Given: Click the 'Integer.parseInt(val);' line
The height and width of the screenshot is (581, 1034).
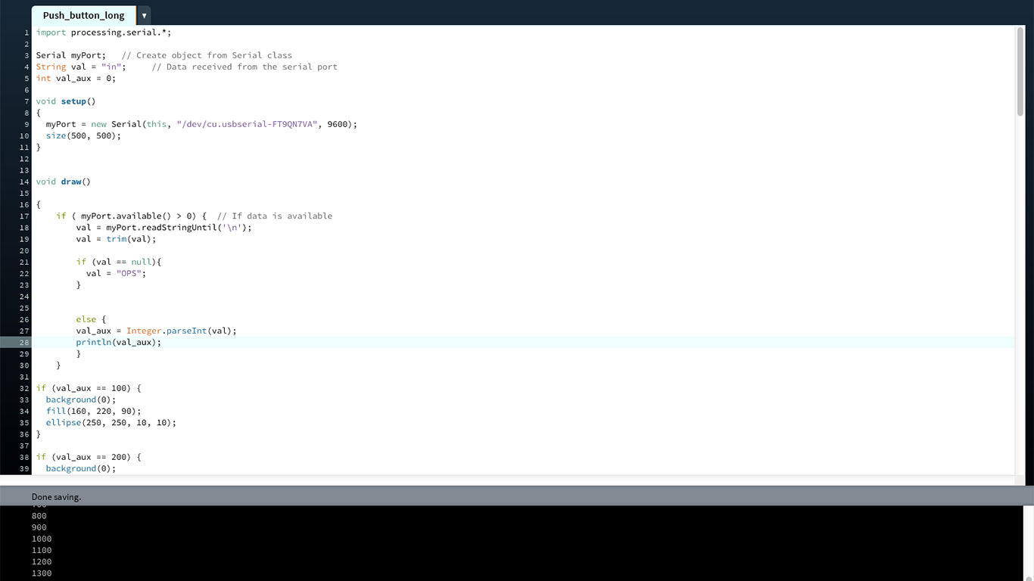Looking at the screenshot, I should (x=157, y=331).
